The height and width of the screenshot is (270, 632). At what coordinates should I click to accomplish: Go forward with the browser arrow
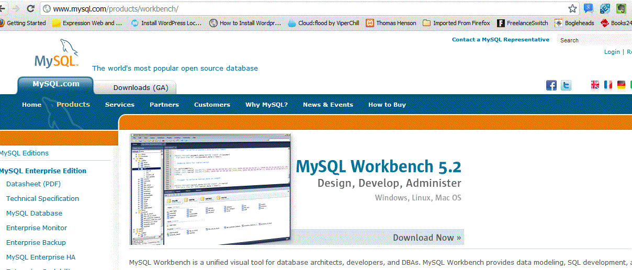tap(16, 8)
